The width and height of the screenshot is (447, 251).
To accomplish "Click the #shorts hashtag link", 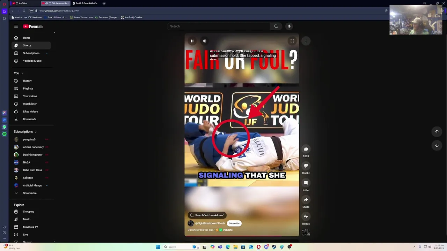I will tap(228, 230).
